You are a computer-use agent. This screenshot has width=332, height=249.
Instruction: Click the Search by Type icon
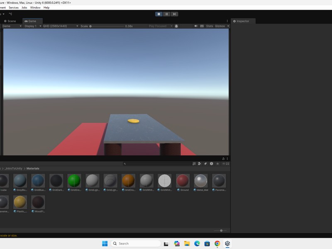pyautogui.click(x=200, y=164)
